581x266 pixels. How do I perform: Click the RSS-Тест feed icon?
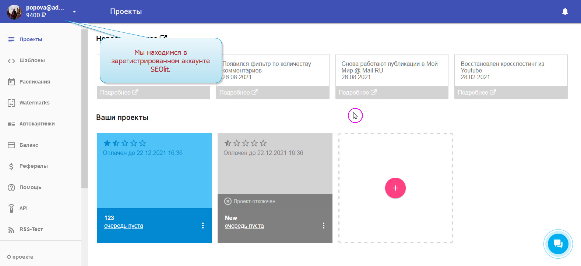tap(11, 230)
